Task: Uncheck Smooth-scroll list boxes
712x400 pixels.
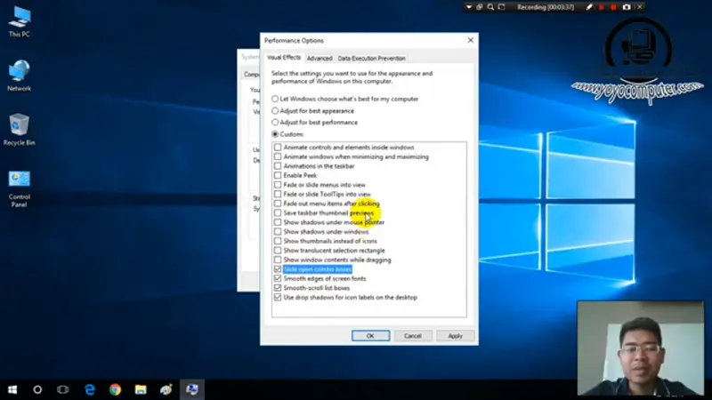Action: (x=278, y=288)
